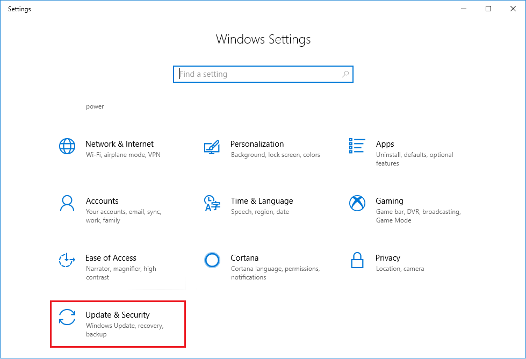Select the Cortana circle icon
526x359 pixels.
(x=212, y=260)
